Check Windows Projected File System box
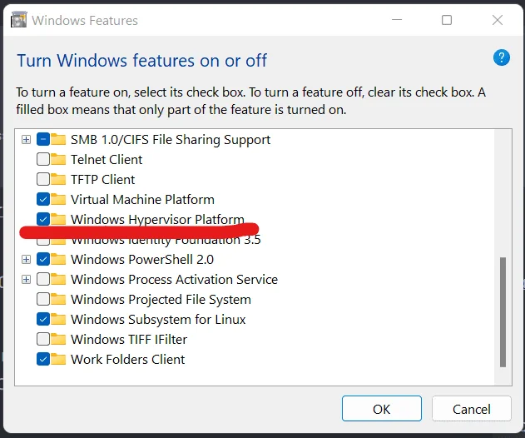Viewport: 525px width, 438px height. (43, 299)
